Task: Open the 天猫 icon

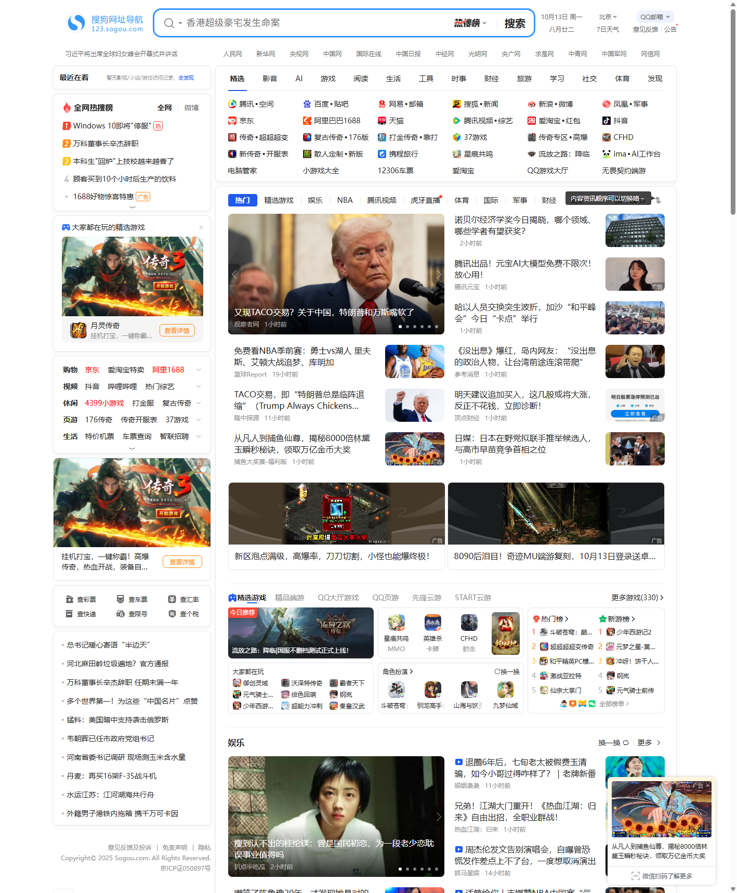Action: point(382,121)
